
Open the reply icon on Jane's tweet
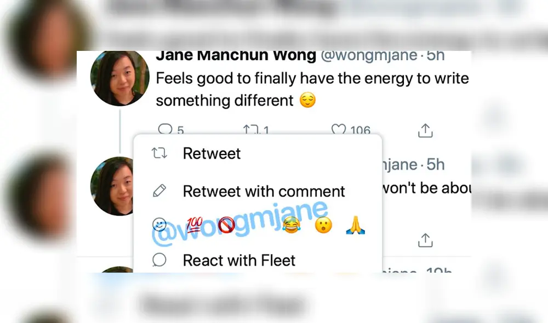(x=165, y=130)
